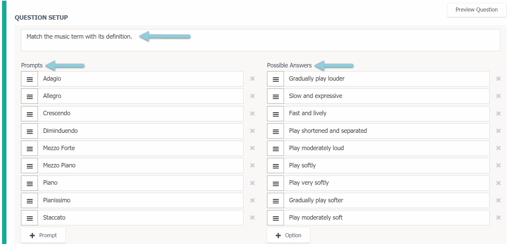Click the Preview Question button
Screen dimensions: 507x244
pos(476,10)
